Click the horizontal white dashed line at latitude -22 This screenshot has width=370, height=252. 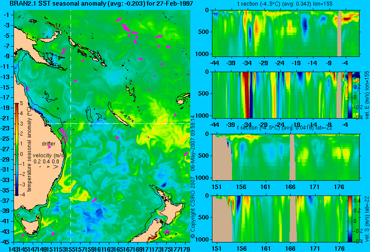(118, 123)
